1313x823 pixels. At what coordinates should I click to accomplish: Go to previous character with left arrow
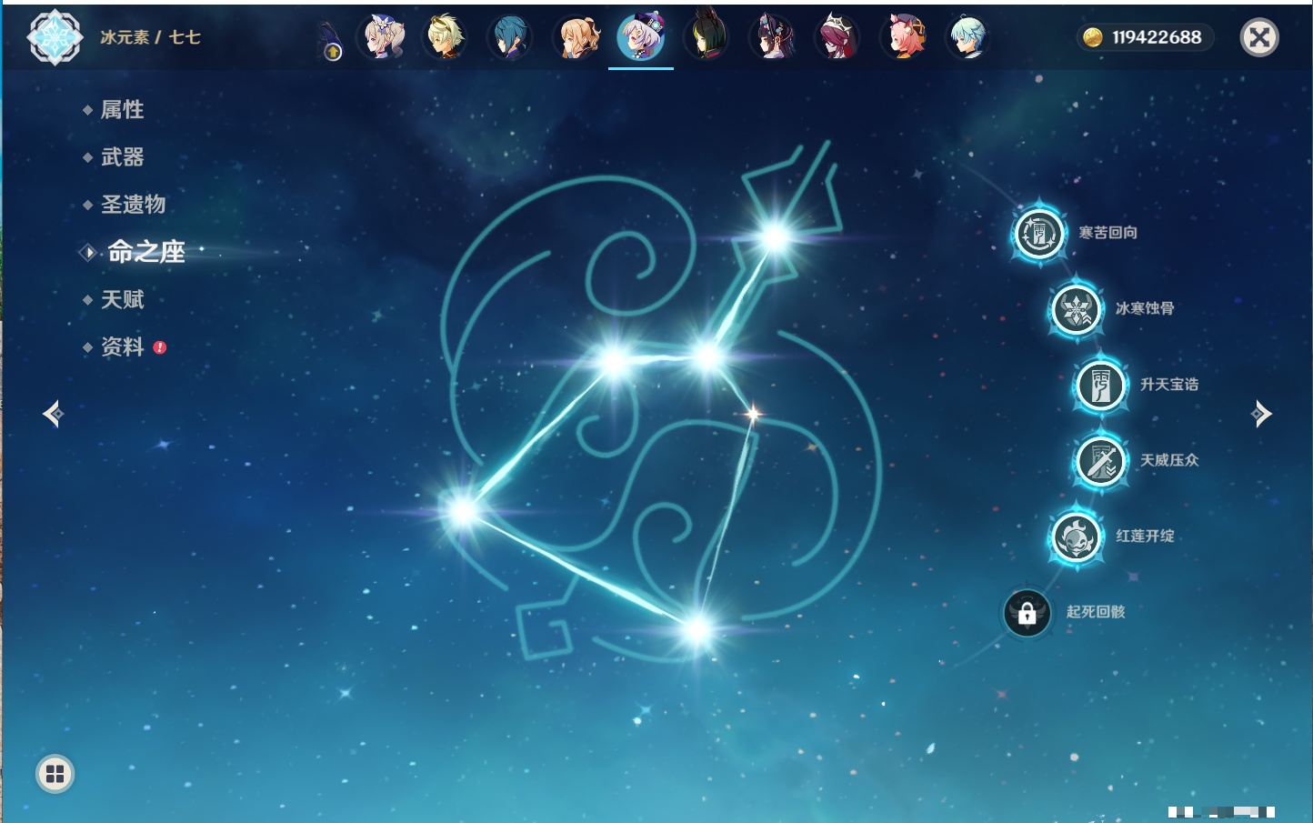tap(53, 414)
